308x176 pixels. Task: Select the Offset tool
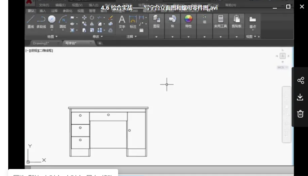(111, 30)
